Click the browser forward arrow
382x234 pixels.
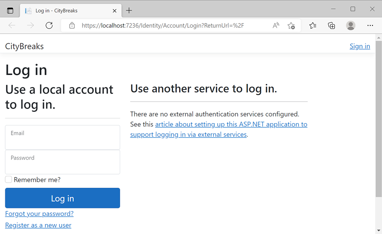[x=30, y=26]
